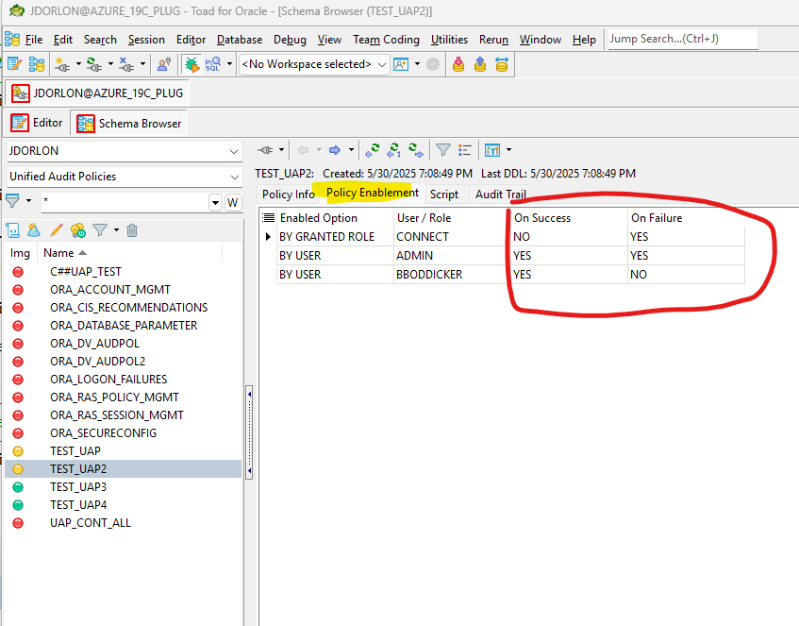Click the refresh-with-right-arrow icon
799x626 pixels.
[x=416, y=150]
